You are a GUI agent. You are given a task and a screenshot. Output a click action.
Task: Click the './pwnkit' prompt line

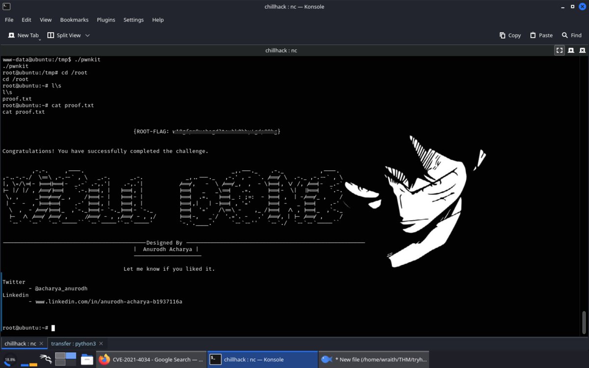[52, 59]
